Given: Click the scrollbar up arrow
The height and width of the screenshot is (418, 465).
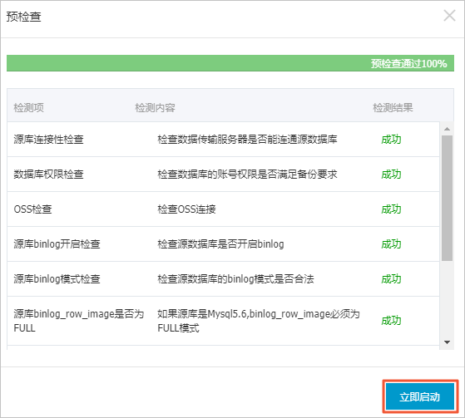Looking at the screenshot, I should pyautogui.click(x=447, y=129).
